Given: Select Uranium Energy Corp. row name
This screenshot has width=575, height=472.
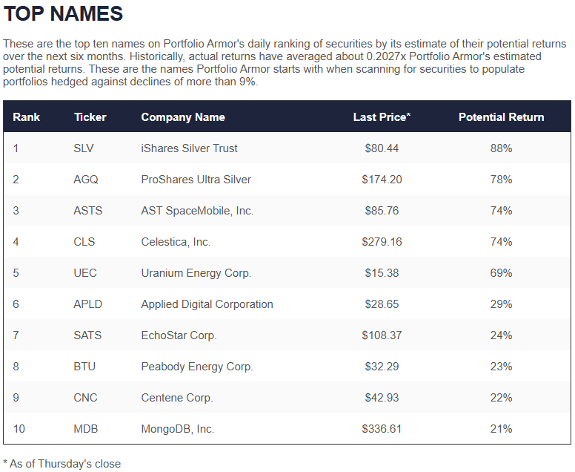Looking at the screenshot, I should [x=196, y=273].
